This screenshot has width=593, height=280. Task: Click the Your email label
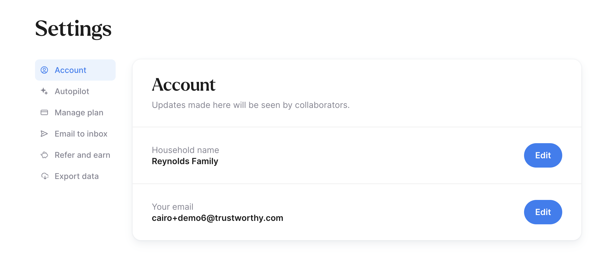(x=172, y=207)
